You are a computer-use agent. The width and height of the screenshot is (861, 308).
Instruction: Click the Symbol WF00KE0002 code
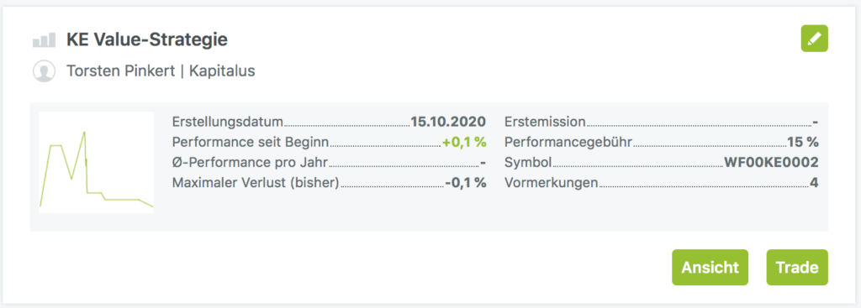pyautogui.click(x=772, y=163)
